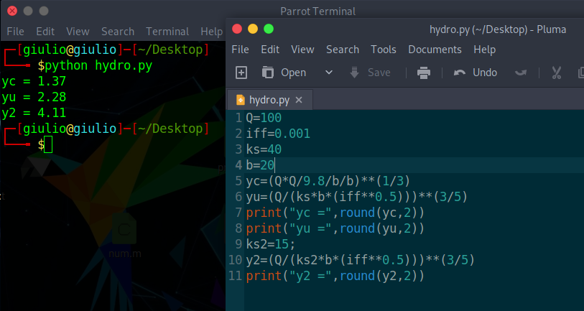Click line 'print("yc =",round(yc,2))'
The image size is (584, 311).
335,213
